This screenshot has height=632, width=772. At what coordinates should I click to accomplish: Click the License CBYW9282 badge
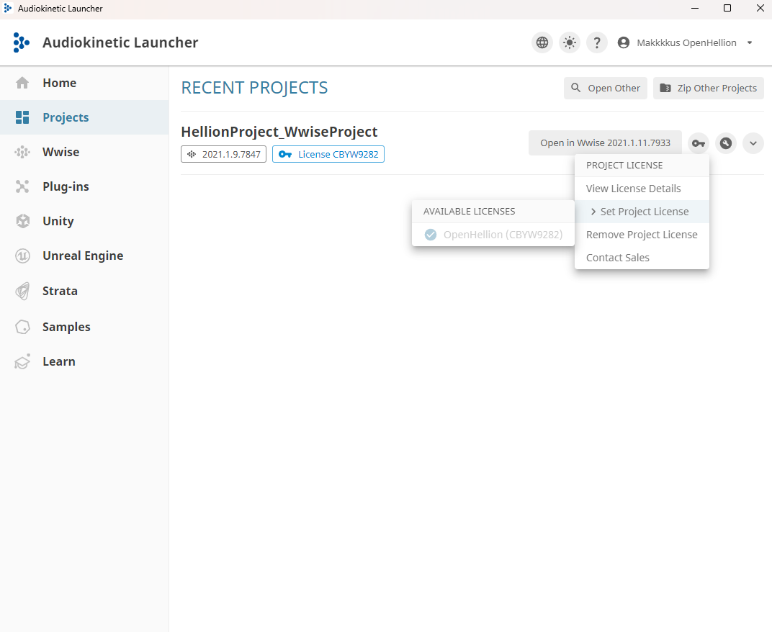(328, 154)
